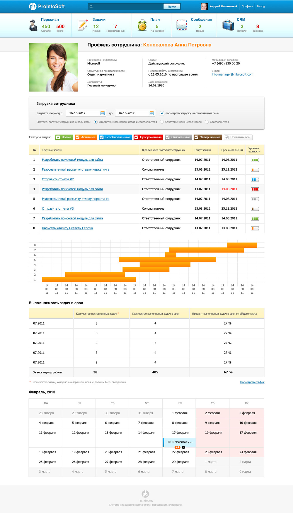Expand more events on 15 февраля
The image size is (293, 513).
183,447
